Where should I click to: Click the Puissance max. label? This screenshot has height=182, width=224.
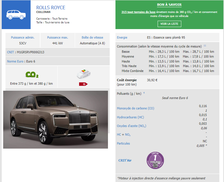click(57, 37)
